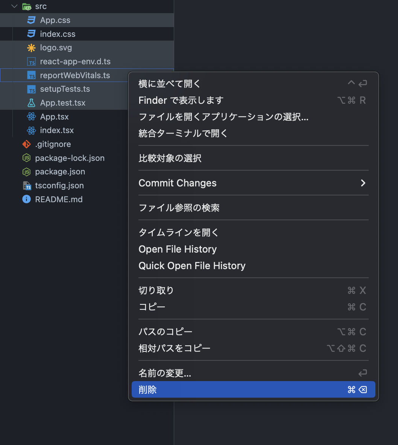Open the Commit Changes submenu
Image resolution: width=398 pixels, height=445 pixels.
click(x=254, y=183)
